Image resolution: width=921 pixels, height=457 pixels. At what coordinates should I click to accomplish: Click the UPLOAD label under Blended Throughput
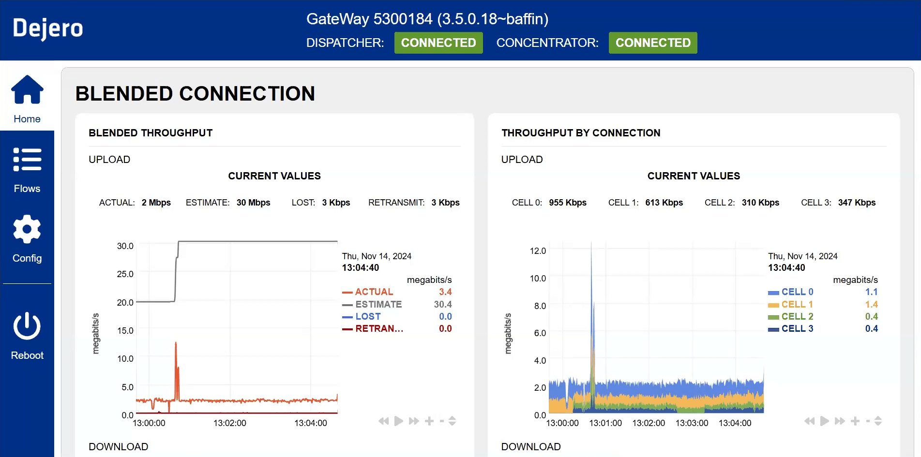(x=109, y=160)
